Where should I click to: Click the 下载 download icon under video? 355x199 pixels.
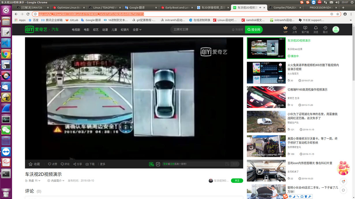(x=90, y=164)
